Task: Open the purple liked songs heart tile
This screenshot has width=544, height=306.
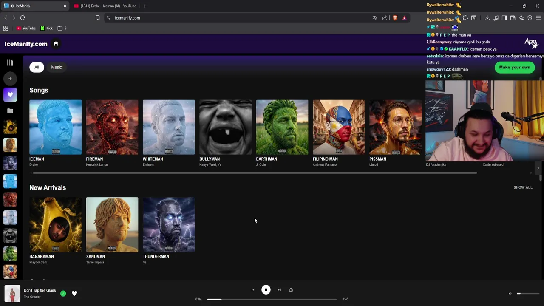Action: 10,95
